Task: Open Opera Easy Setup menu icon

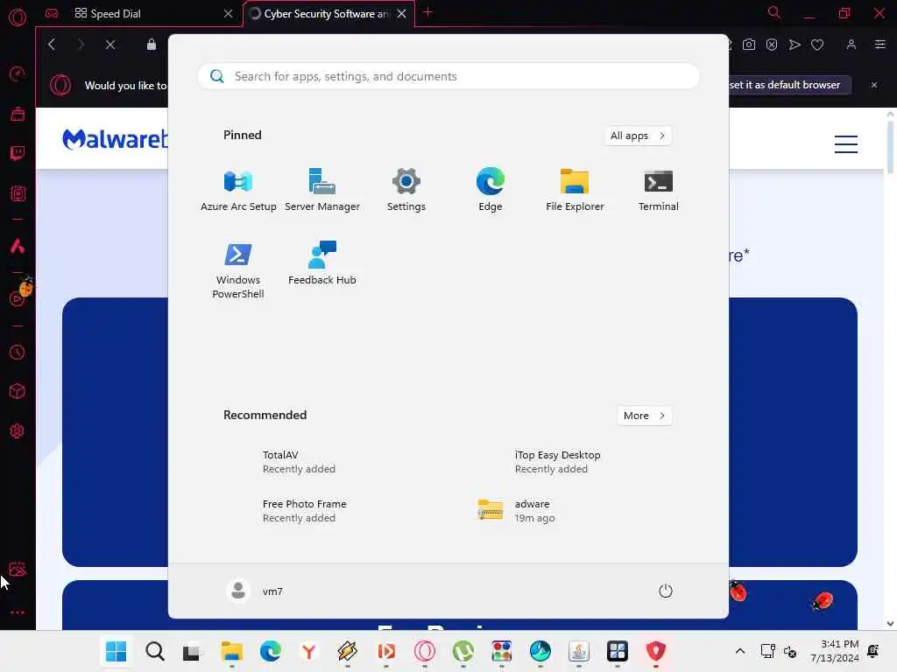Action: [x=879, y=45]
